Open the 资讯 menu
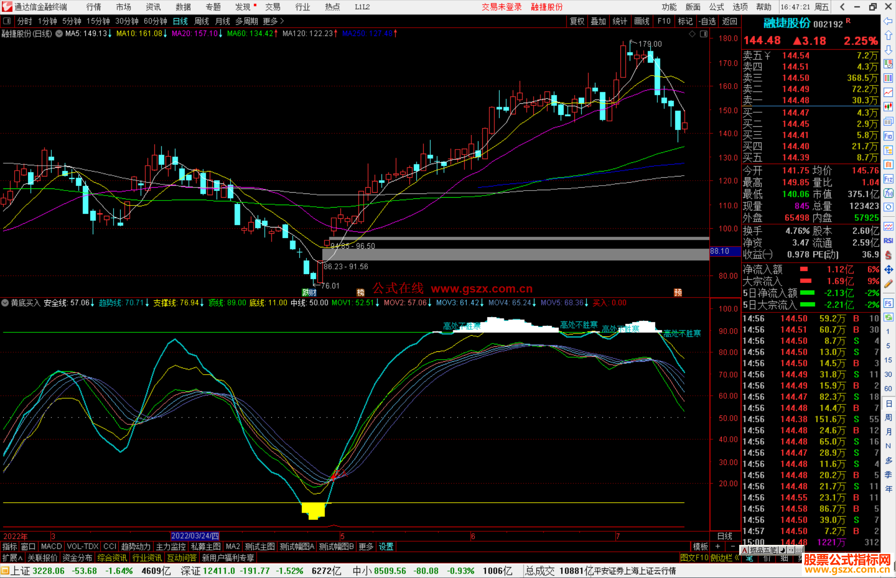 pyautogui.click(x=153, y=7)
